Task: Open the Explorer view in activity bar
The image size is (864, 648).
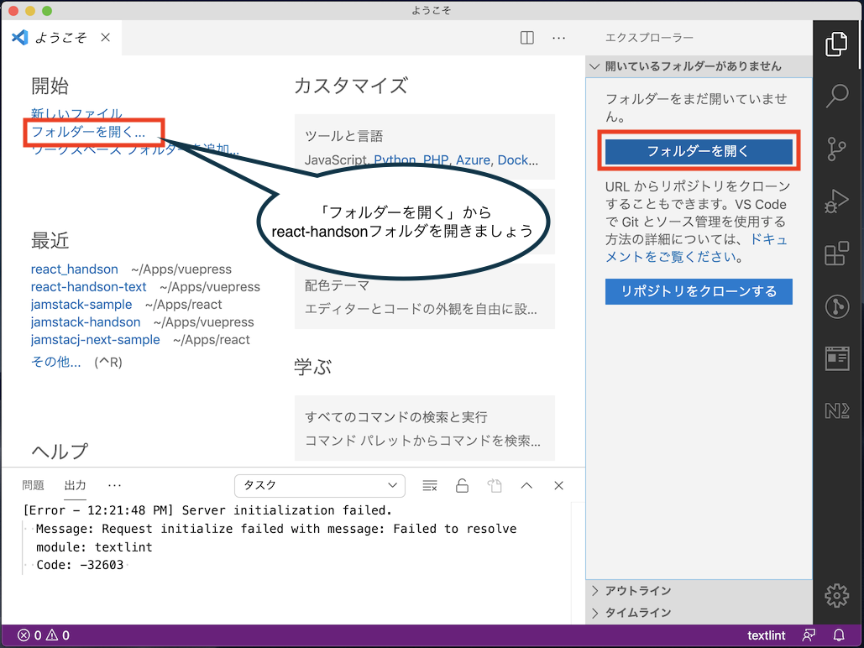Action: [x=836, y=44]
